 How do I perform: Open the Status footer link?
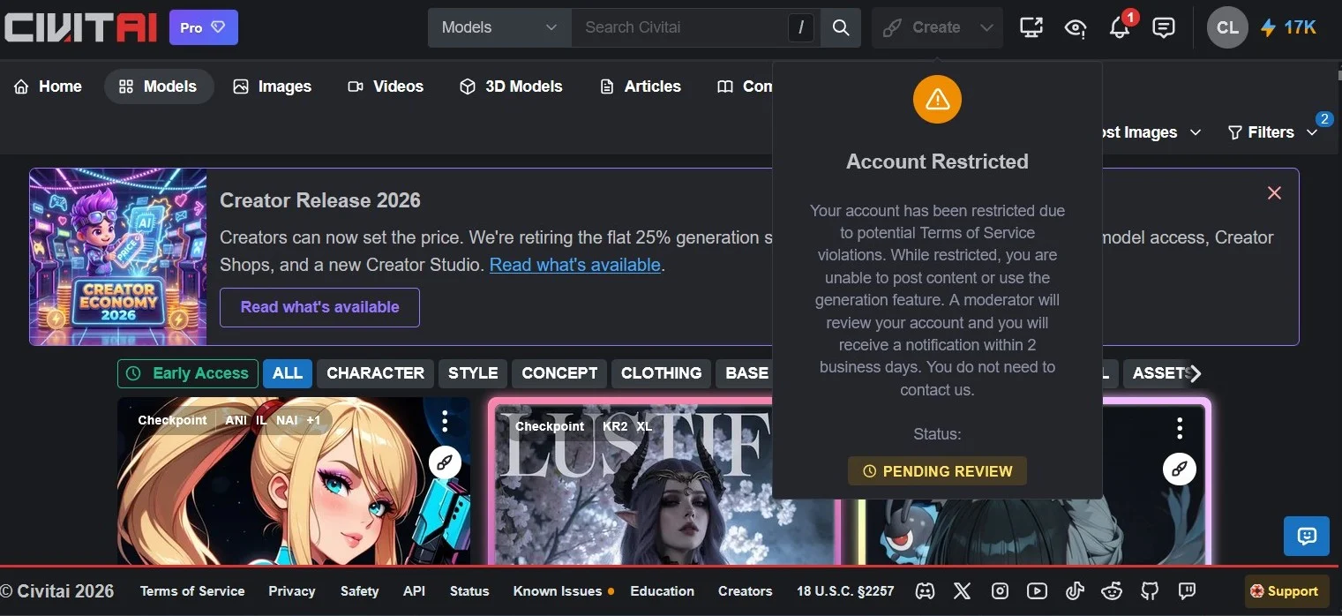pos(469,591)
